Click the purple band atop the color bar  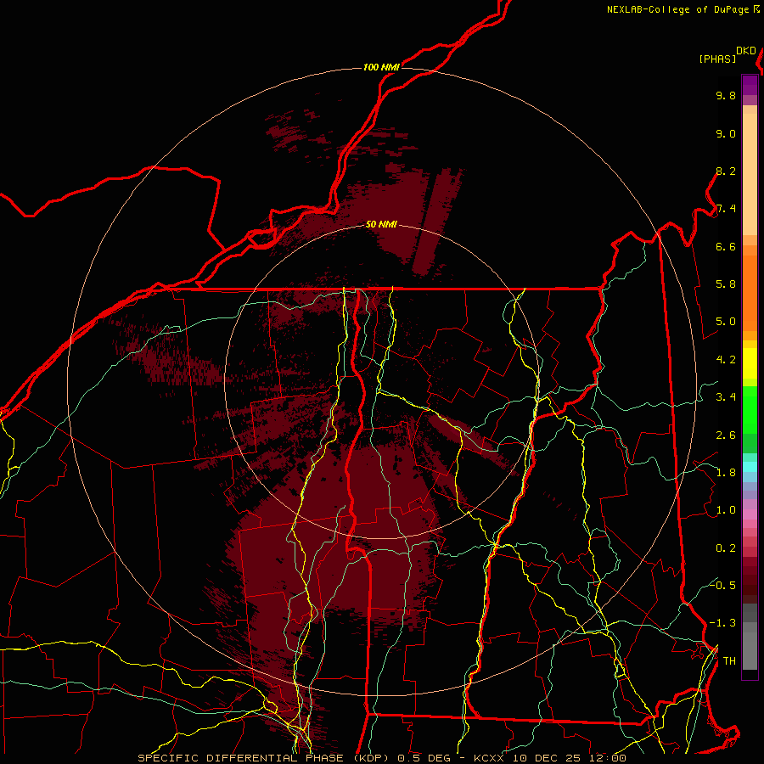pos(750,85)
